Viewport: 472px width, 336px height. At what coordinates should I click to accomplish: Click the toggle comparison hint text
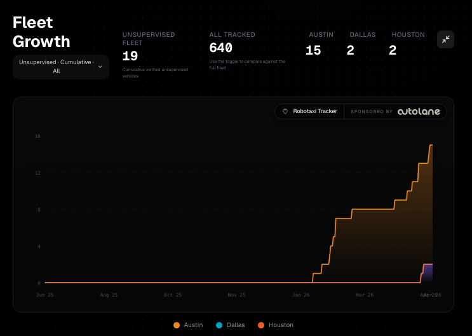247,64
